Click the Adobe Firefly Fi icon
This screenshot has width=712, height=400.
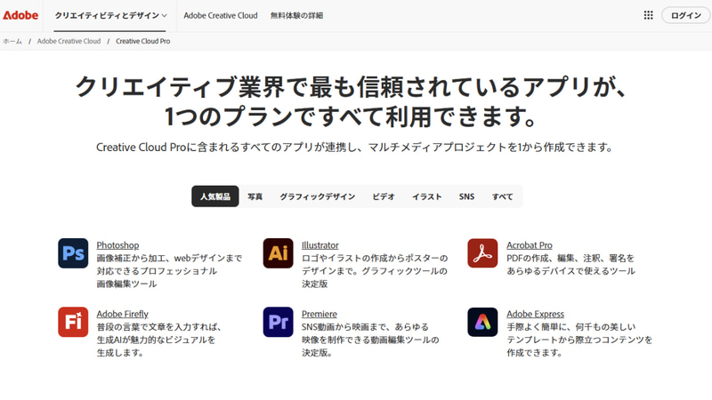click(73, 322)
